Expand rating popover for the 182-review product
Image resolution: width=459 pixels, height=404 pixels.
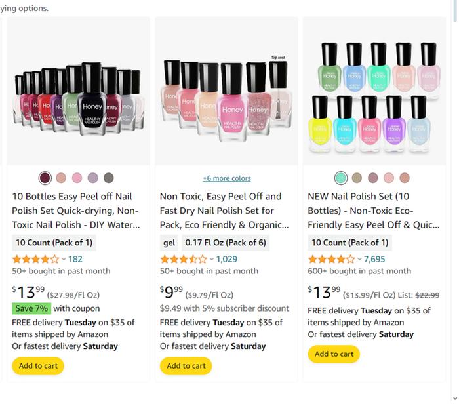tap(64, 259)
